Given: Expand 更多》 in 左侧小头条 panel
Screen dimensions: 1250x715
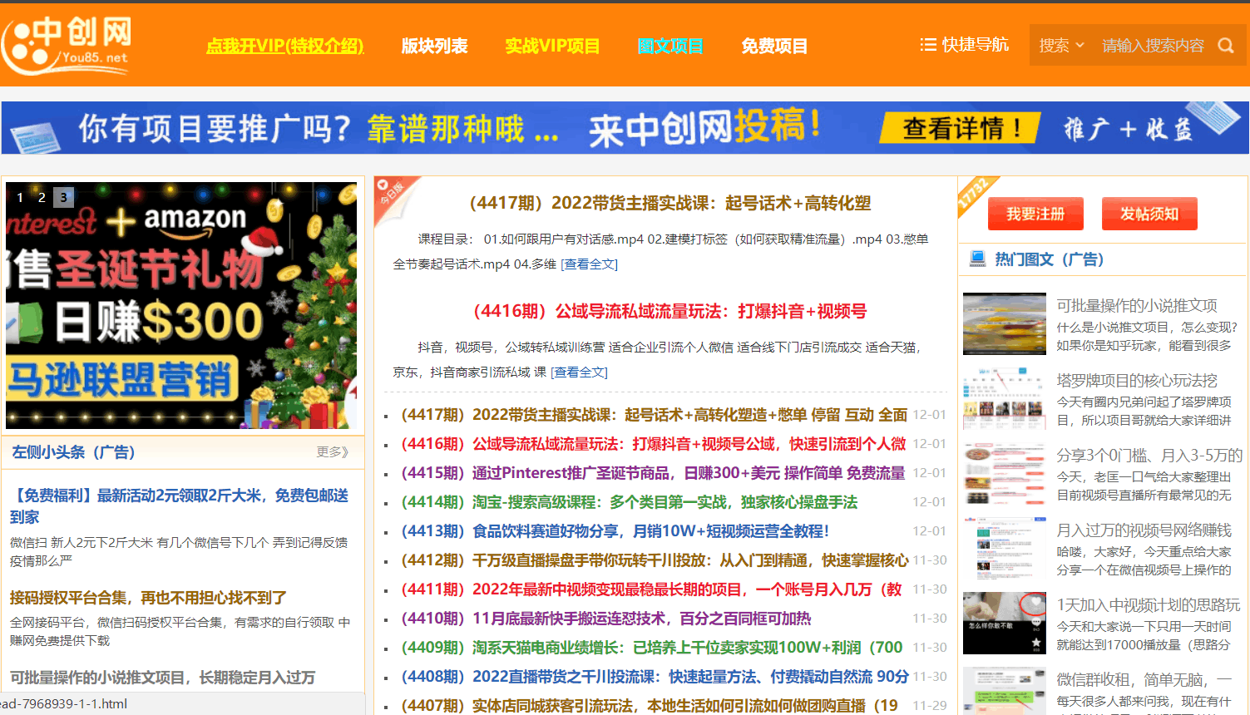Looking at the screenshot, I should pyautogui.click(x=333, y=451).
